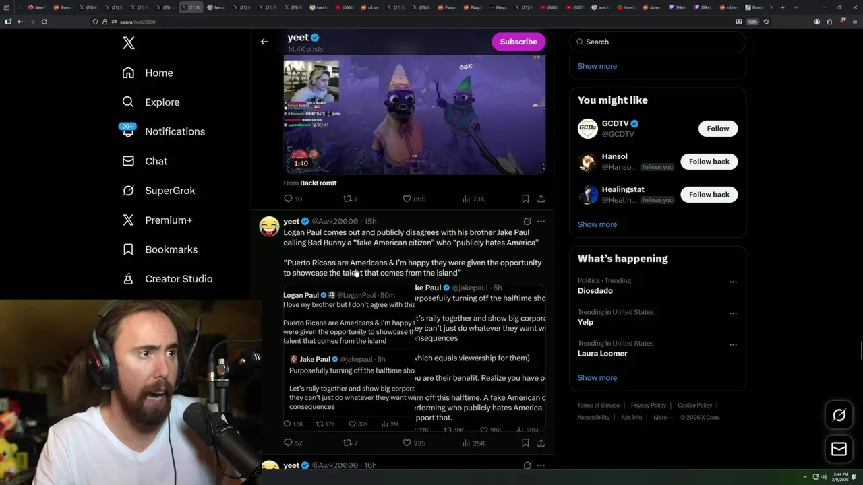Repost the post with 235 likes
The width and height of the screenshot is (863, 485).
click(351, 443)
